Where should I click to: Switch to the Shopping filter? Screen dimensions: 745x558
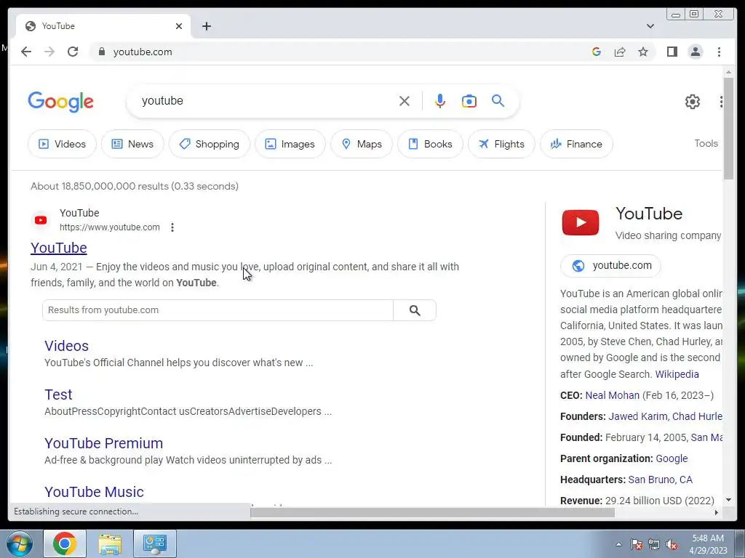[209, 144]
